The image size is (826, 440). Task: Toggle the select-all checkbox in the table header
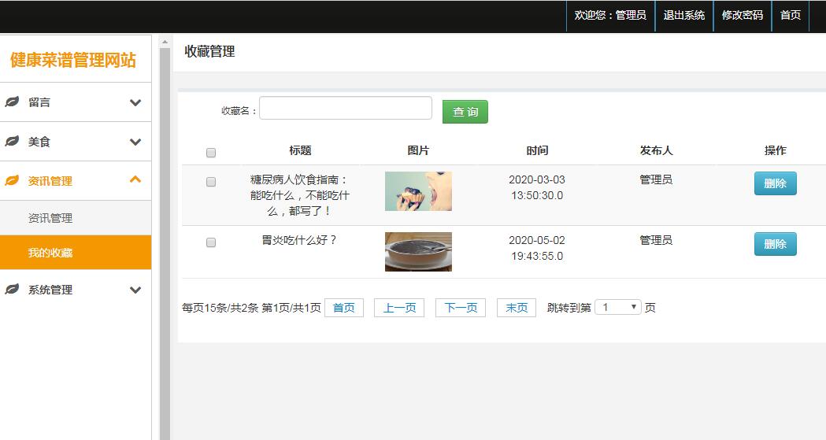[211, 153]
